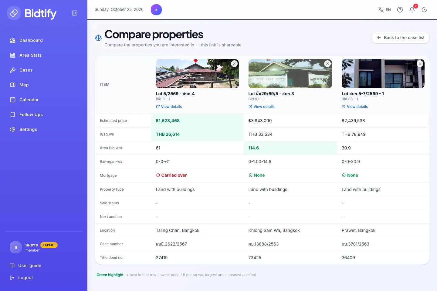Click the Green highlight legend label
This screenshot has width=437, height=291.
[110, 275]
